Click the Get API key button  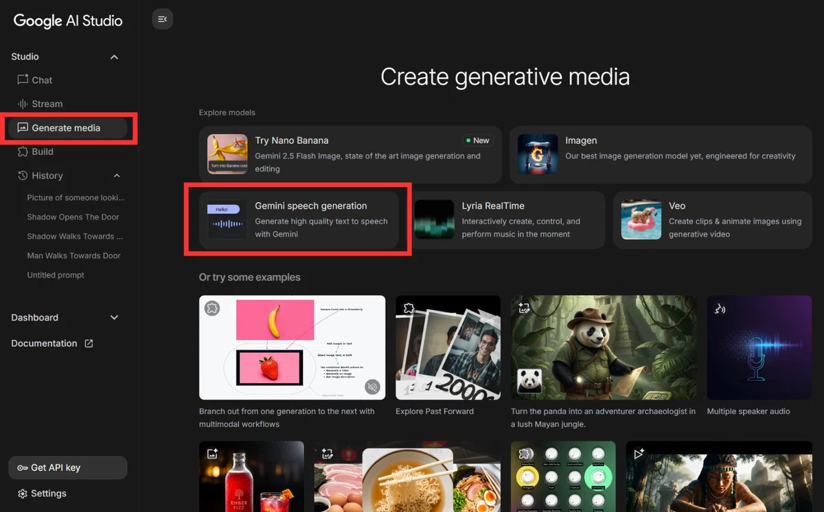click(67, 467)
